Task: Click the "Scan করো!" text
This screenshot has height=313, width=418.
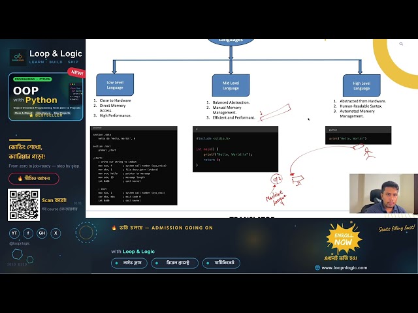Action: [x=54, y=200]
